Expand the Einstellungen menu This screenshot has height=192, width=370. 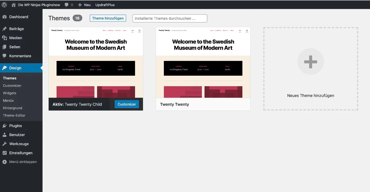click(21, 153)
